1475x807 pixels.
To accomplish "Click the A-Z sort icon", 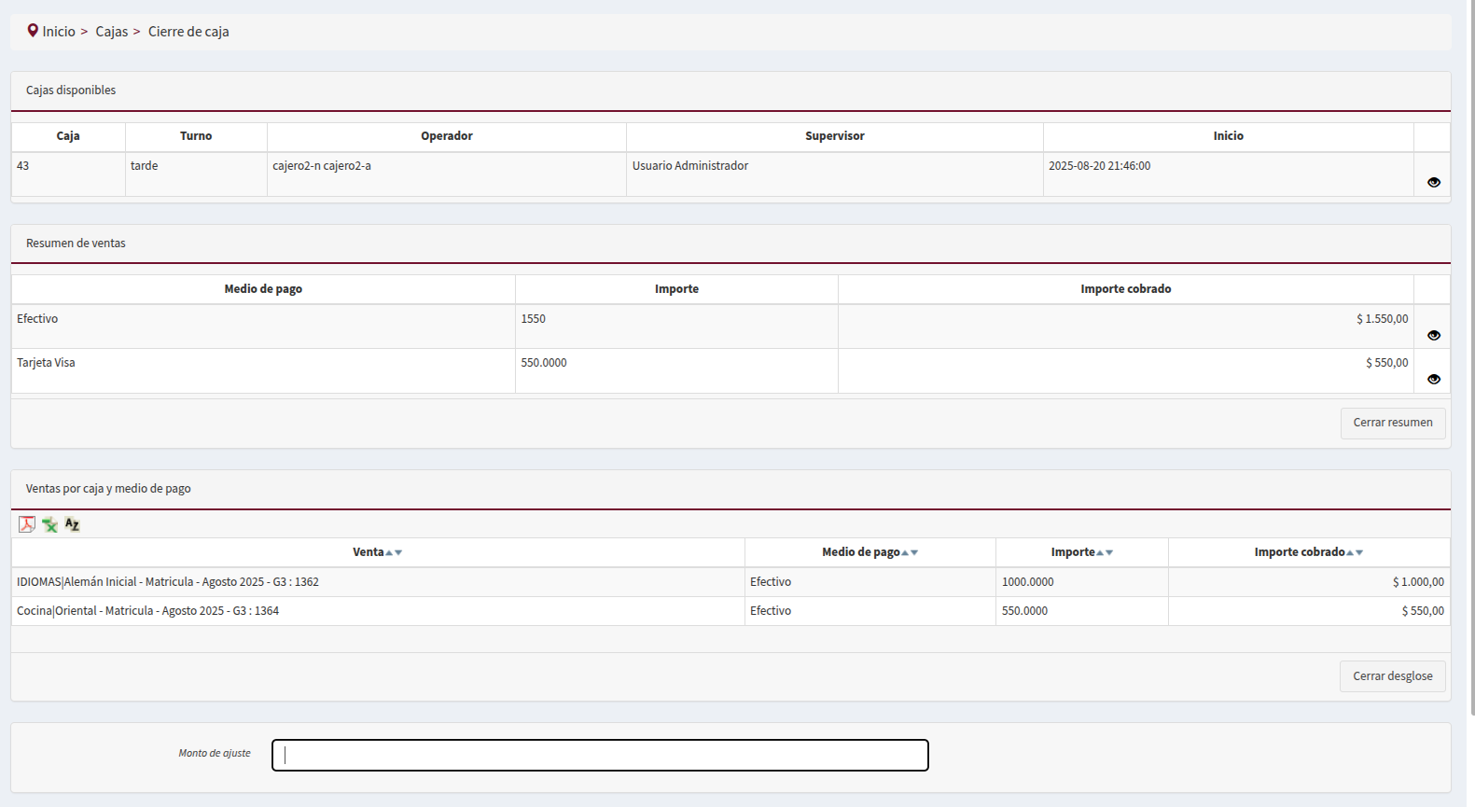I will click(72, 524).
